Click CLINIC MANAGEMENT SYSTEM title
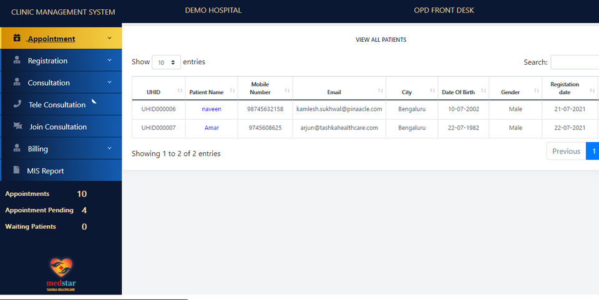This screenshot has width=599, height=300. tap(63, 12)
